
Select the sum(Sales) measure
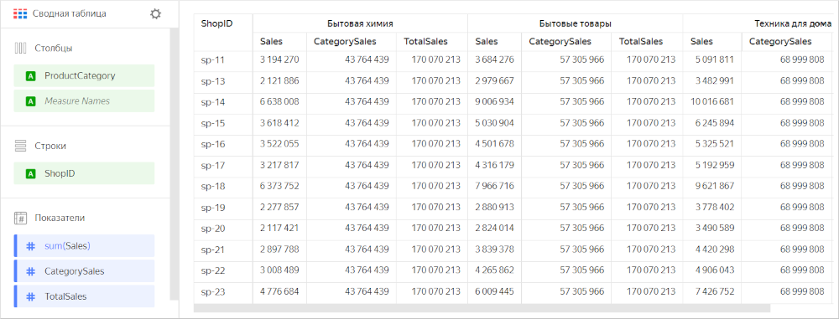click(x=84, y=246)
